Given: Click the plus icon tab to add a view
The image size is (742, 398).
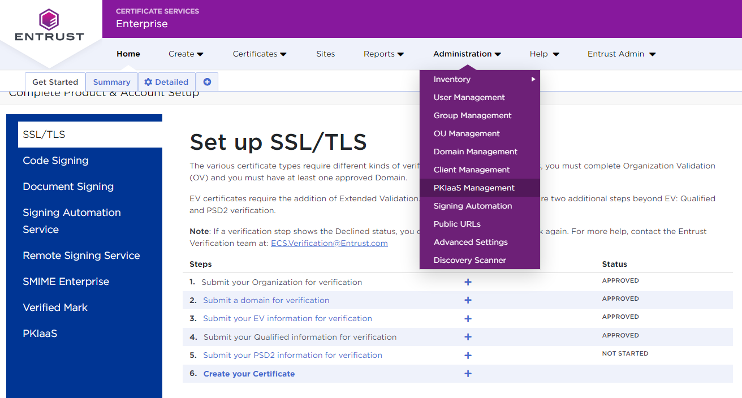Looking at the screenshot, I should coord(207,82).
